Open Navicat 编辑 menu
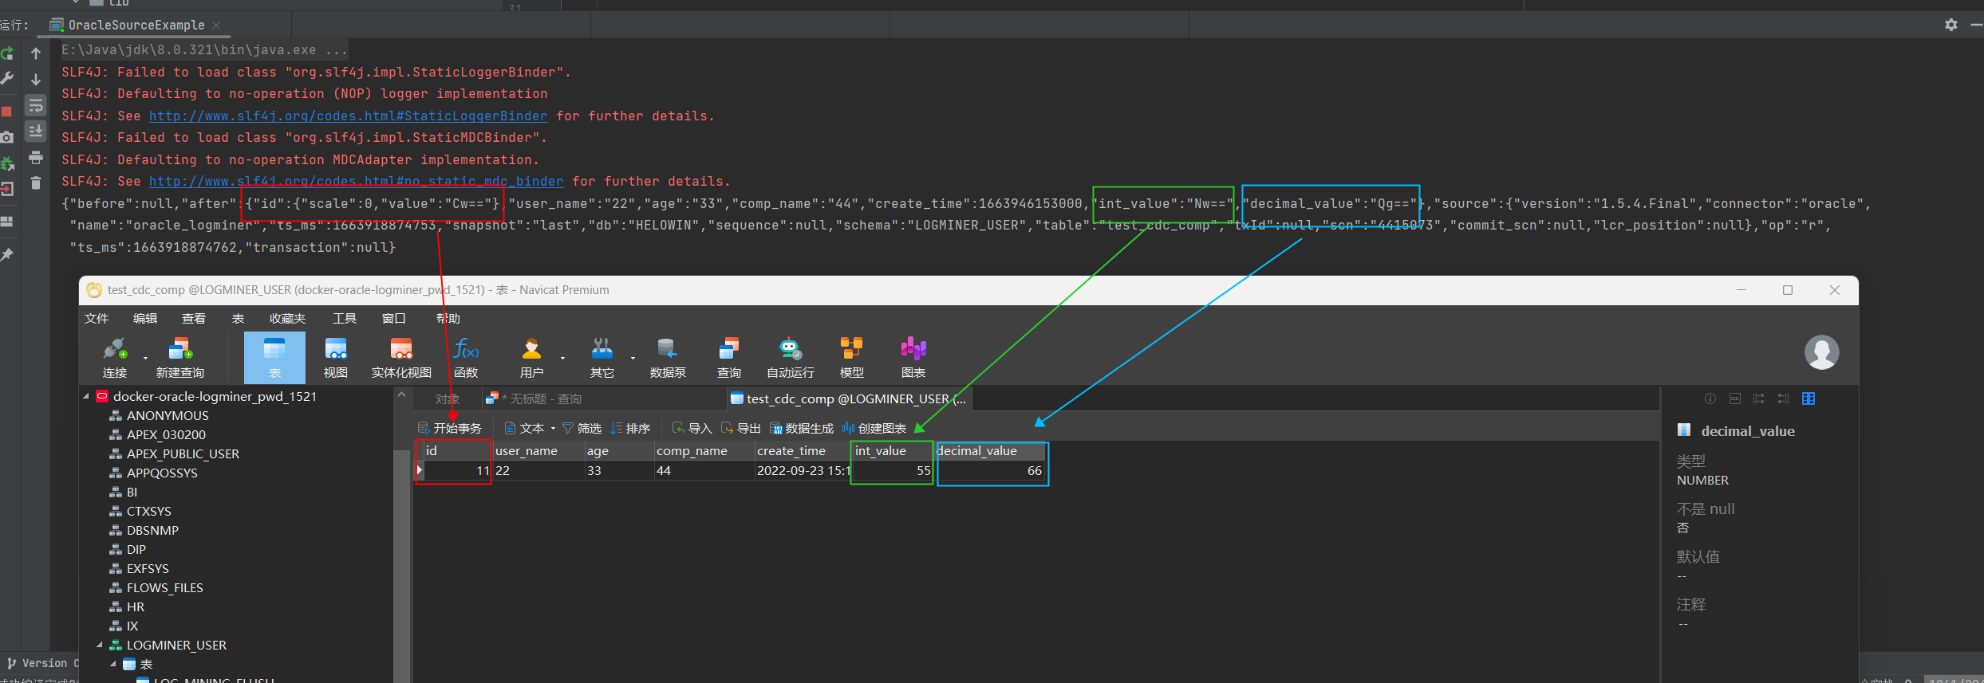 [145, 318]
